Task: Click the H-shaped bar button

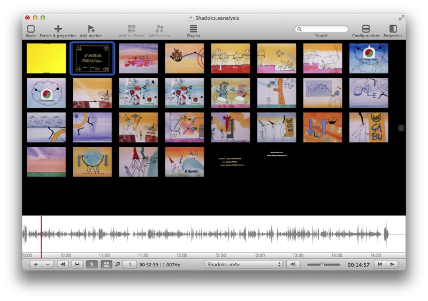Action: coord(77,264)
